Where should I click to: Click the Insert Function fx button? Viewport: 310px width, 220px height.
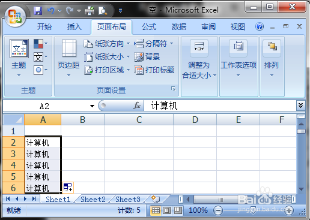137,106
